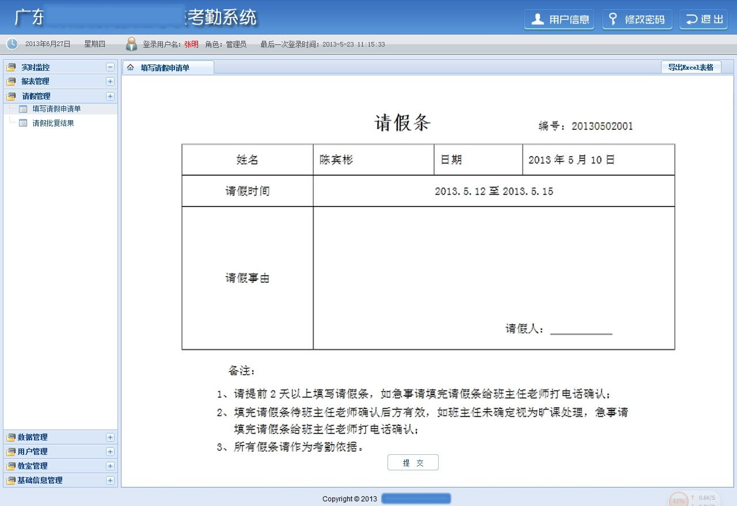Expand the 基础信息管理 section plus button
The height and width of the screenshot is (506, 737).
(110, 480)
